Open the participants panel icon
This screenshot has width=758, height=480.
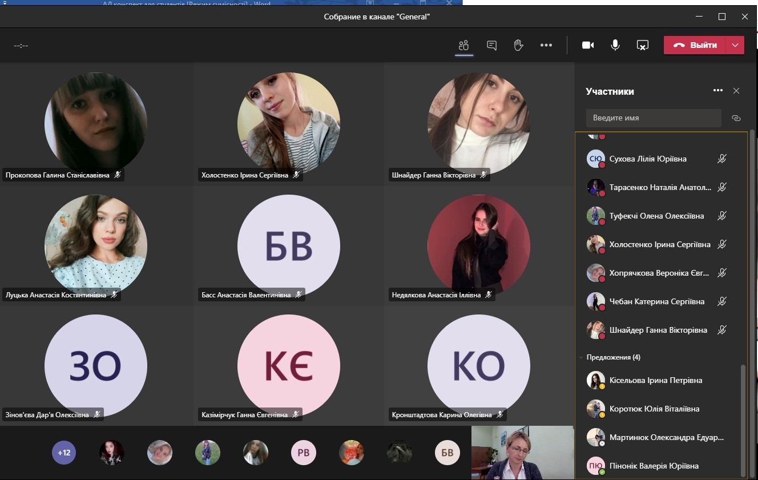(x=463, y=46)
